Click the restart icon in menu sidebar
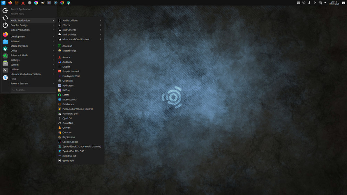Viewport: 347px width, 195px height. (5, 18)
